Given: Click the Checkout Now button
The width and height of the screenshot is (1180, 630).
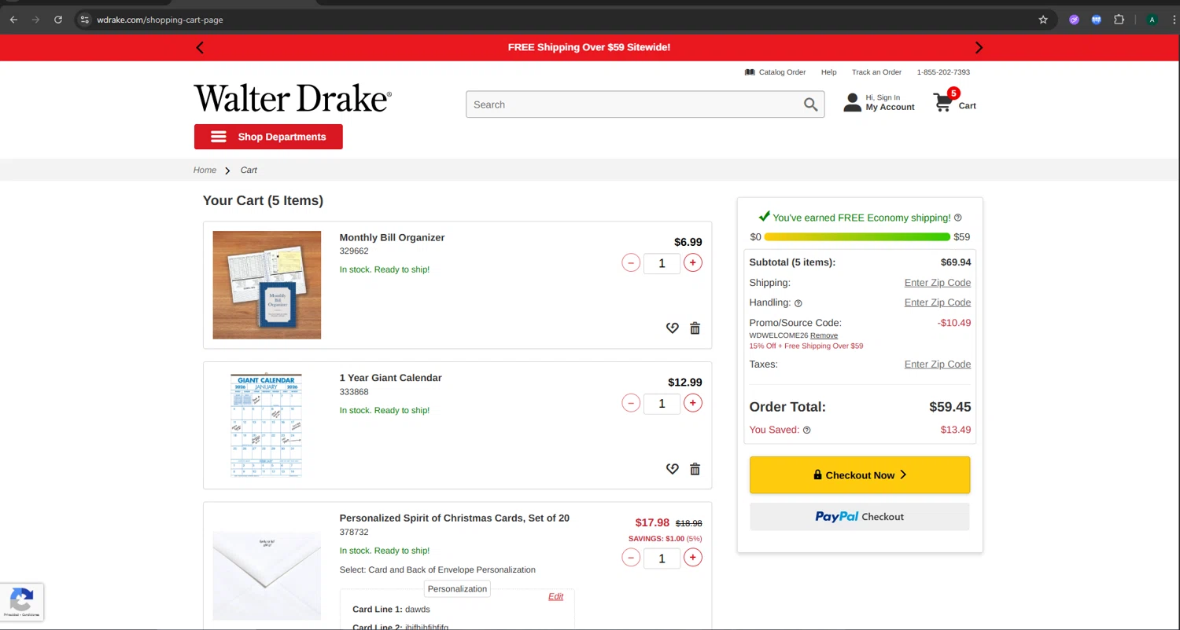Looking at the screenshot, I should click(860, 475).
